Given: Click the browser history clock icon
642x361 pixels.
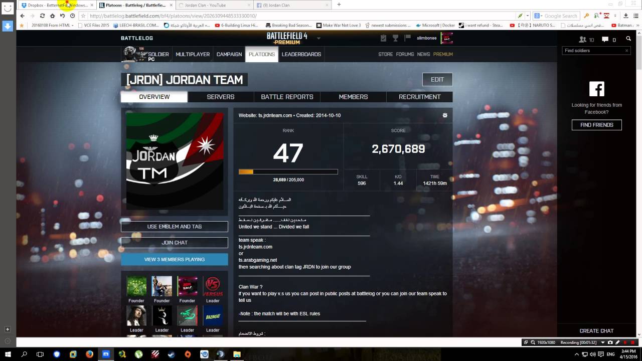Looking at the screenshot, I should tap(72, 16).
